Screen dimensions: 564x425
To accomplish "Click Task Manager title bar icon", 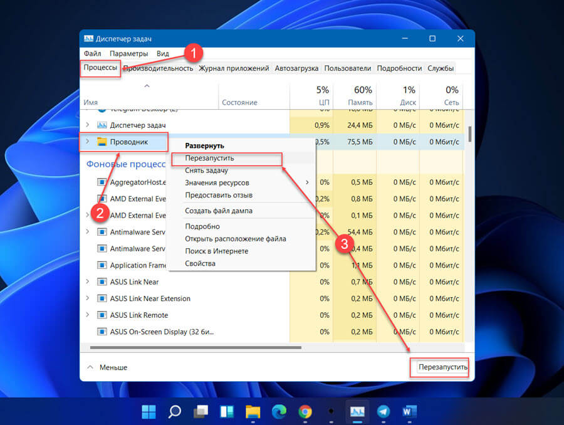I will point(88,38).
